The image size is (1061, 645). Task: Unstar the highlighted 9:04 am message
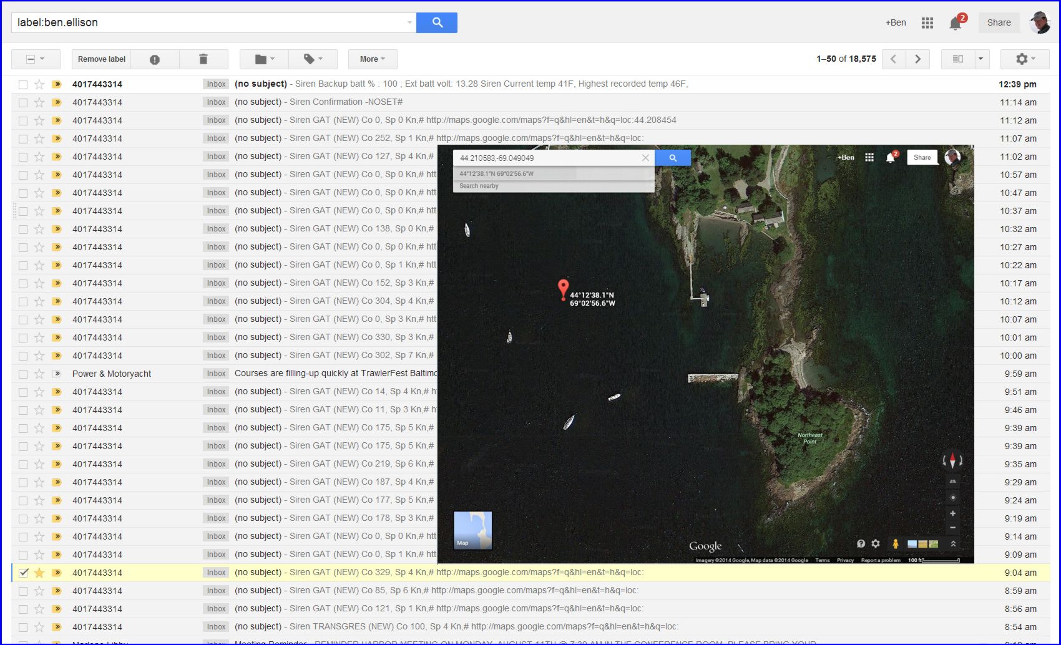[39, 573]
